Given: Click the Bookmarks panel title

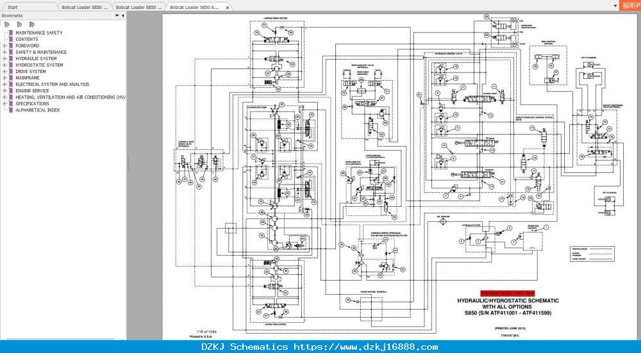Looking at the screenshot, I should point(12,15).
